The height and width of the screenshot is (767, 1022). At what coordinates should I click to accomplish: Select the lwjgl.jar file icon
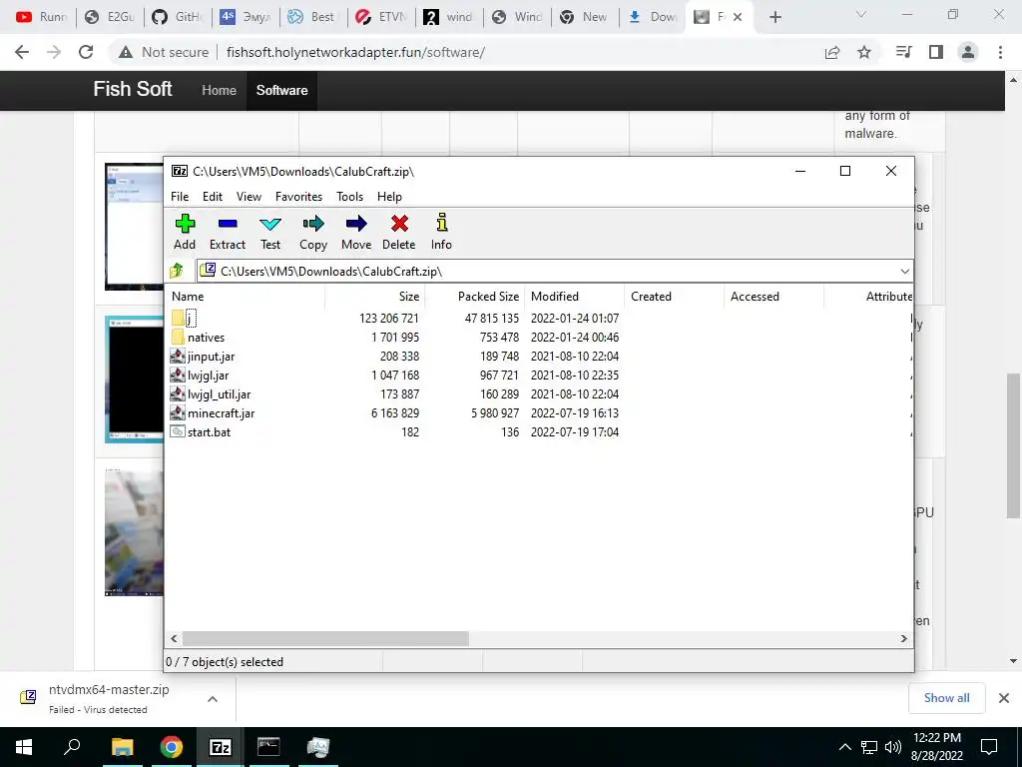click(x=178, y=376)
